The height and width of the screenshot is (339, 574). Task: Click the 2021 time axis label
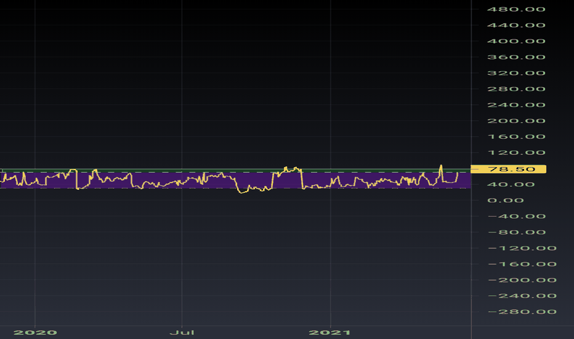[x=330, y=332]
